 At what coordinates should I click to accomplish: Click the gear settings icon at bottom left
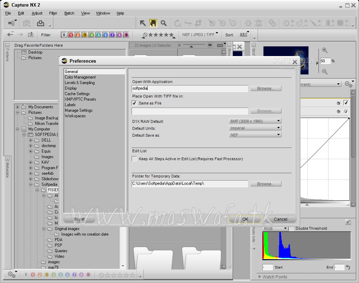tap(11, 274)
